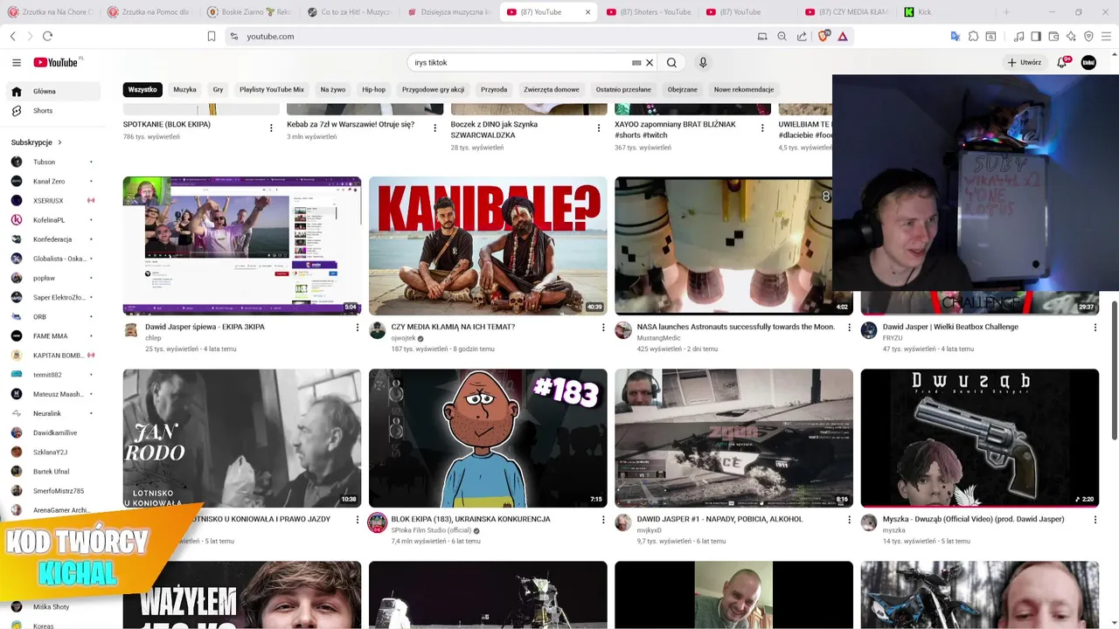Open browser extensions puzzle icon
The width and height of the screenshot is (1119, 629).
coord(973,36)
